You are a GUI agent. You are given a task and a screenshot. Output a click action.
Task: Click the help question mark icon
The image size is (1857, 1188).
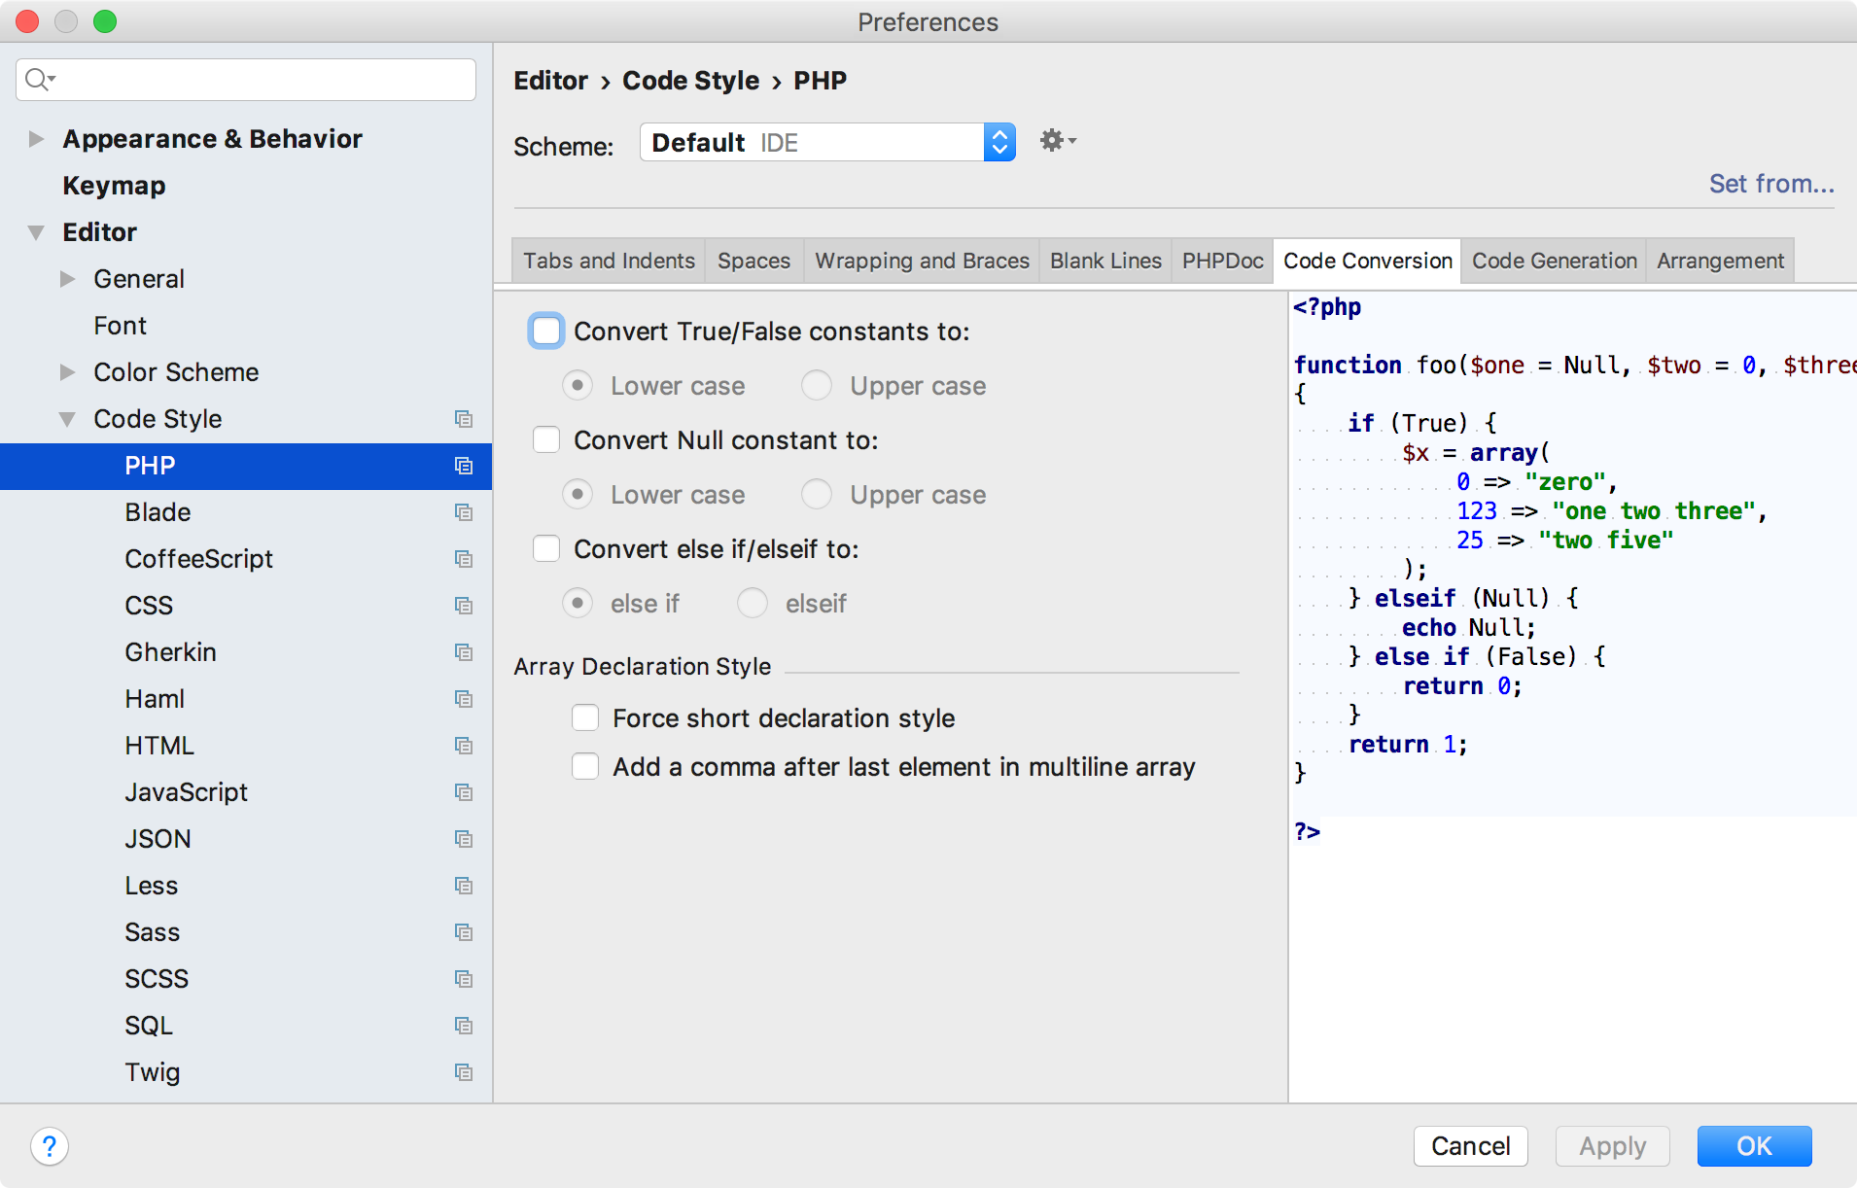point(50,1146)
